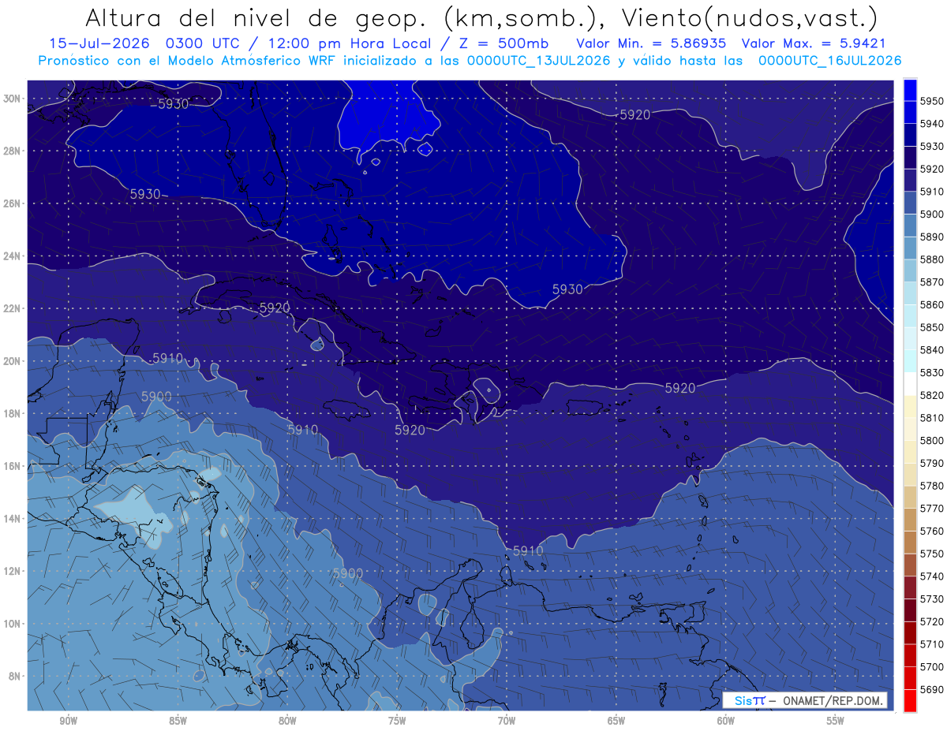Click the 5910 contour label south of Jamaica
The image size is (947, 731).
[302, 429]
